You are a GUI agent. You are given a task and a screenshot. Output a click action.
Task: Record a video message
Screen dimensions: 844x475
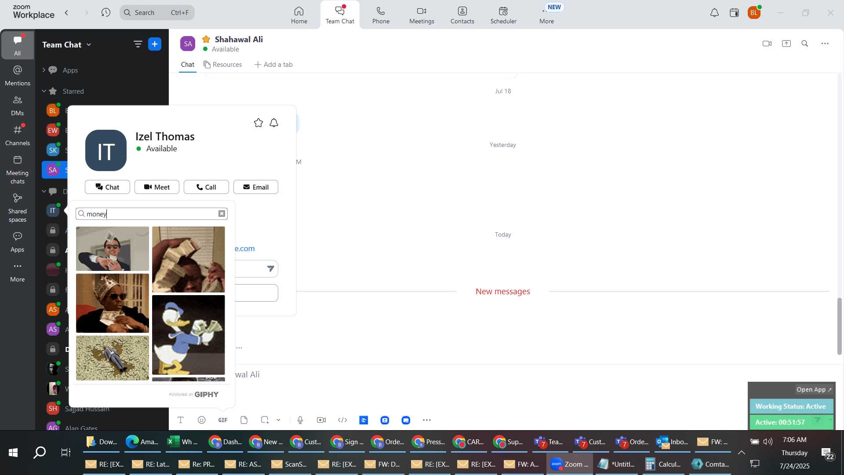321,420
